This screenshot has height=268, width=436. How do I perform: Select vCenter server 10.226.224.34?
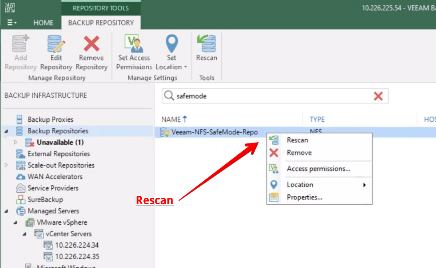pyautogui.click(x=77, y=245)
